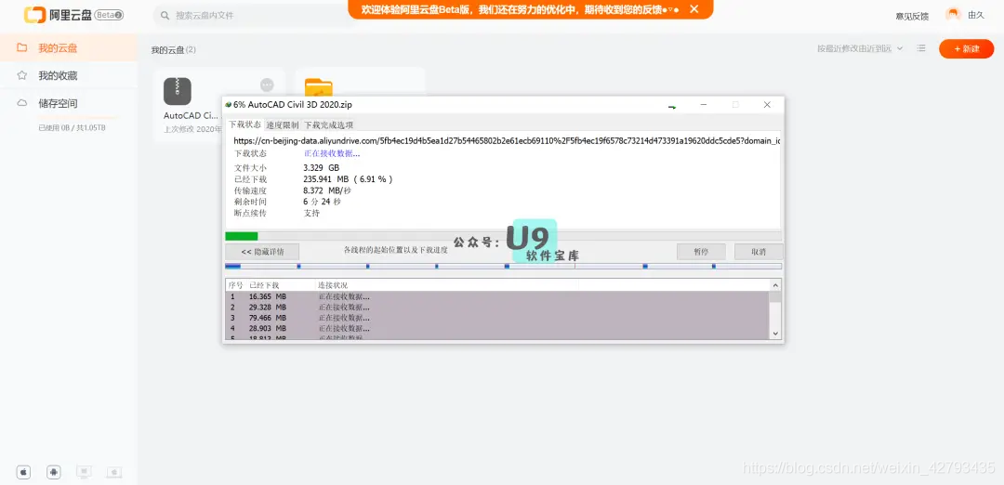Screen dimensions: 1004x485
Task: Click the user avatar icon
Action: click(953, 14)
